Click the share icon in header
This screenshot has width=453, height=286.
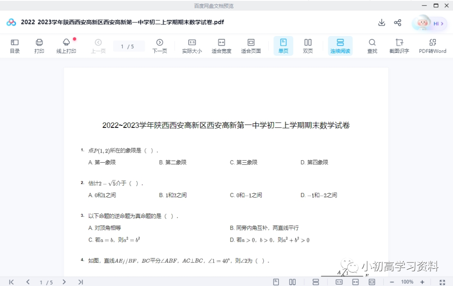[398, 23]
